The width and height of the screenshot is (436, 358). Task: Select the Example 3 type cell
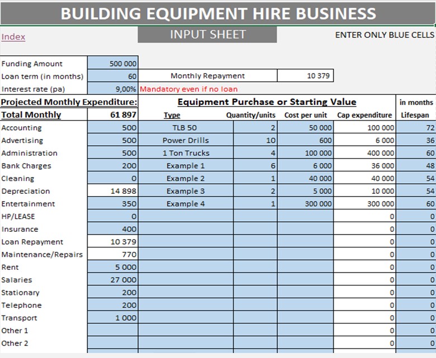(186, 191)
